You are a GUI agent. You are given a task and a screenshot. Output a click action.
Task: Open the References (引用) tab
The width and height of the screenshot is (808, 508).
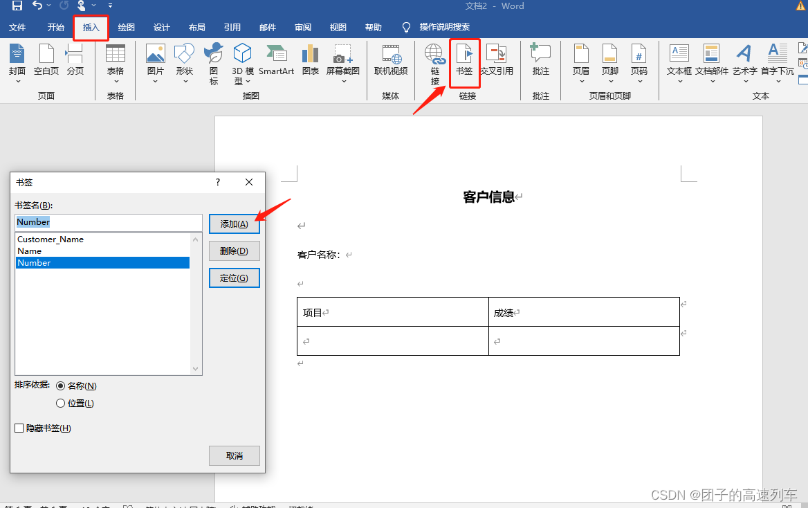click(x=232, y=27)
